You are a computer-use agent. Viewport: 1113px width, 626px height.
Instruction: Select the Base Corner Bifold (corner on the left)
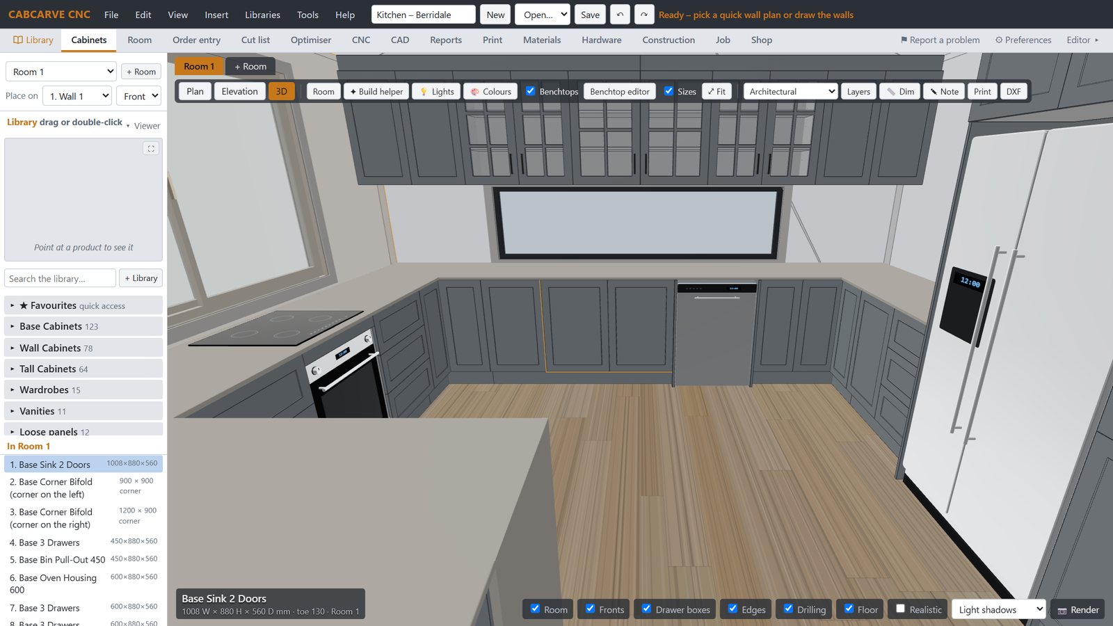83,488
